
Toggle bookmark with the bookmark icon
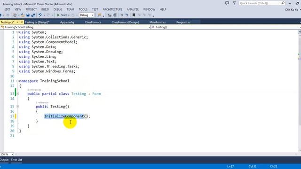[134, 15]
